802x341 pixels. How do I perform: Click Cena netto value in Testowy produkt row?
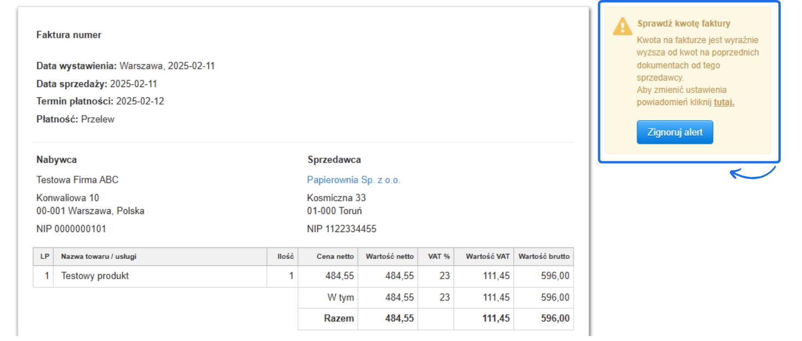tap(340, 276)
